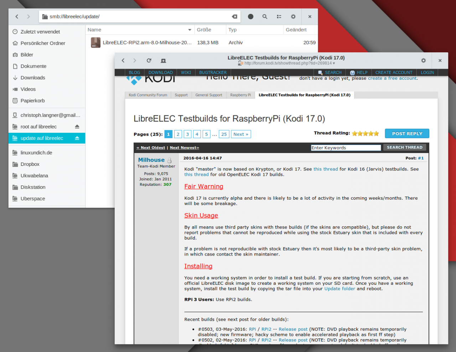Click the Enter Keywords search field
This screenshot has height=352, width=456.
point(346,148)
